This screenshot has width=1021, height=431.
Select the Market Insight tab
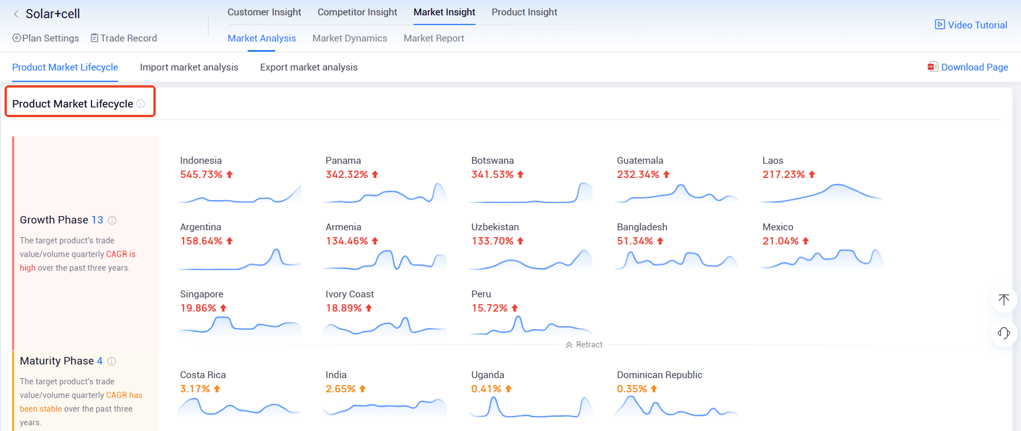(444, 12)
